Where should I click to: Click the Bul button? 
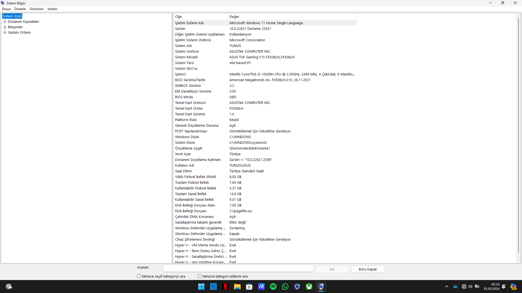[x=332, y=269]
